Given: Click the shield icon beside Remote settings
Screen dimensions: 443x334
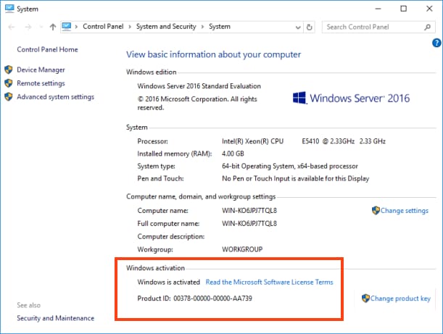Looking at the screenshot, I should click(x=9, y=83).
